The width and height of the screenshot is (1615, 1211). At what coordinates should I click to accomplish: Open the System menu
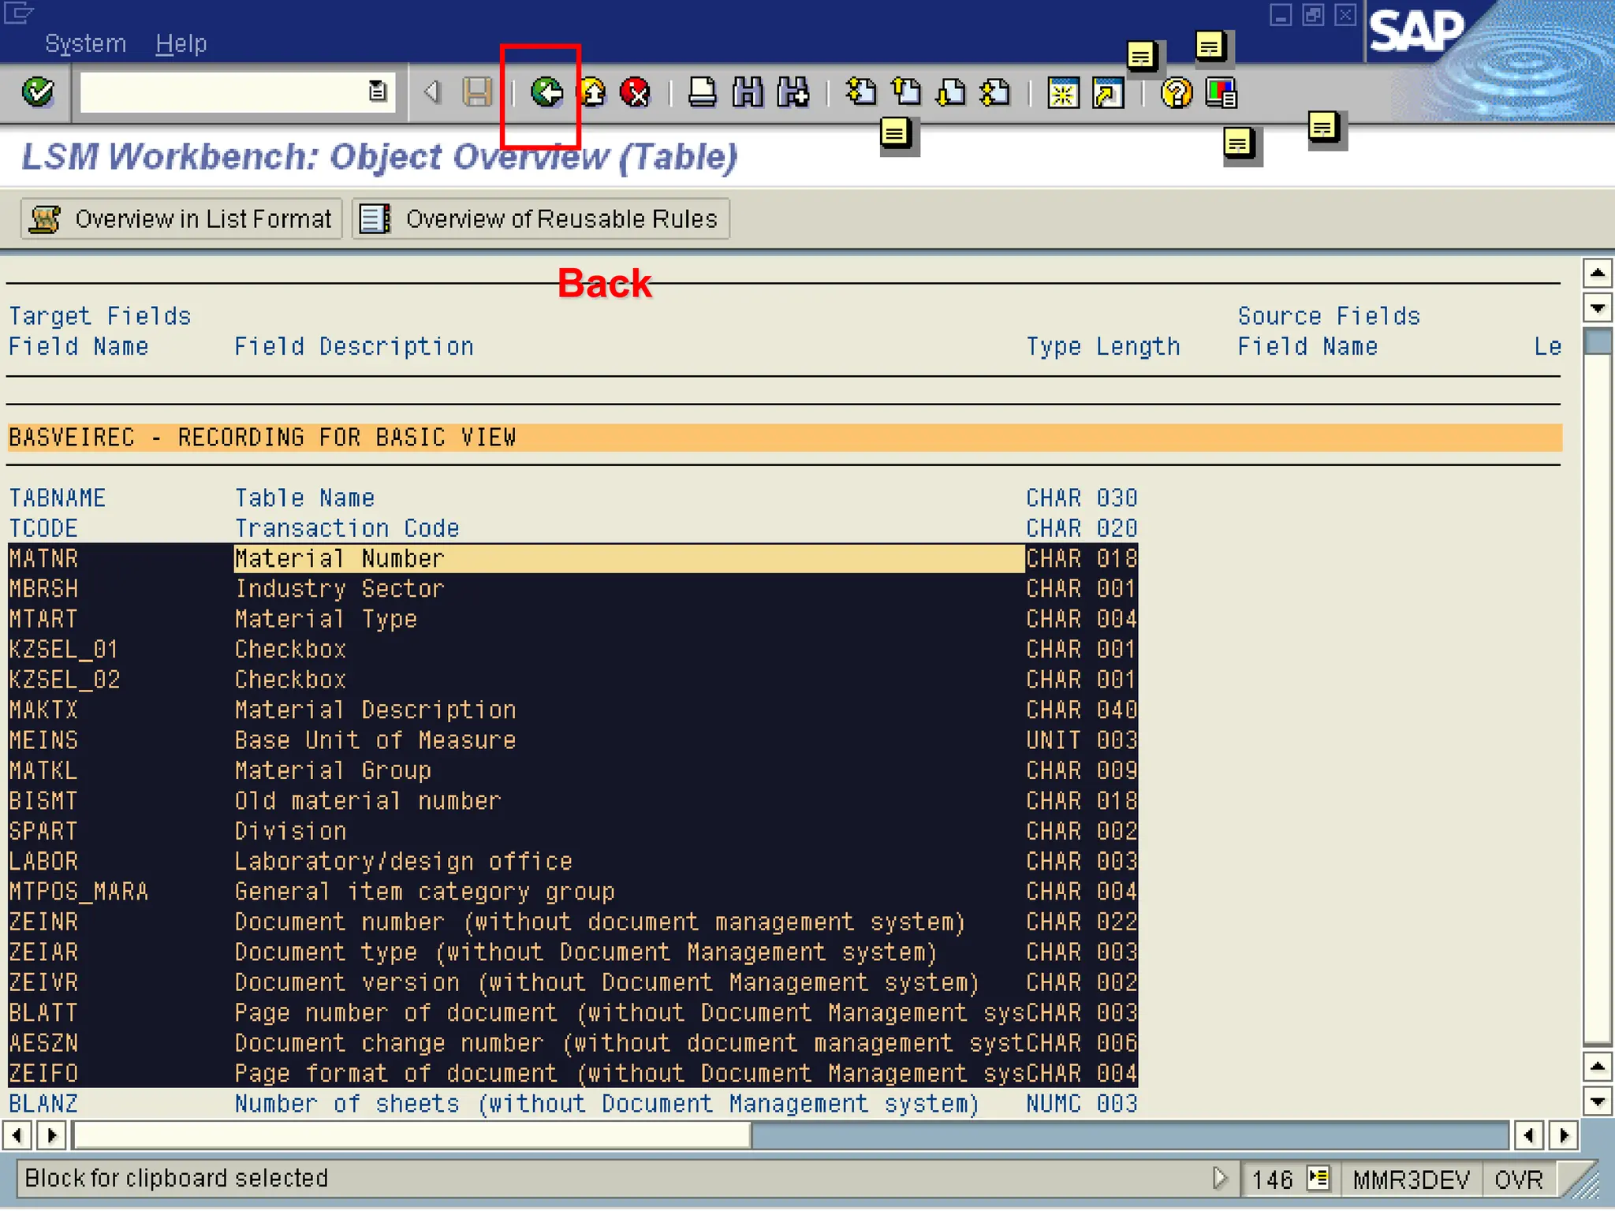(85, 43)
